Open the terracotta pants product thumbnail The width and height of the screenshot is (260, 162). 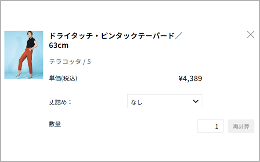24,55
